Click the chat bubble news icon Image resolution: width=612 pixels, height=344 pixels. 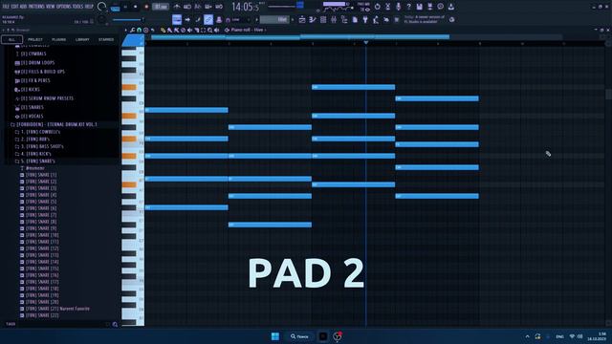pyautogui.click(x=440, y=7)
